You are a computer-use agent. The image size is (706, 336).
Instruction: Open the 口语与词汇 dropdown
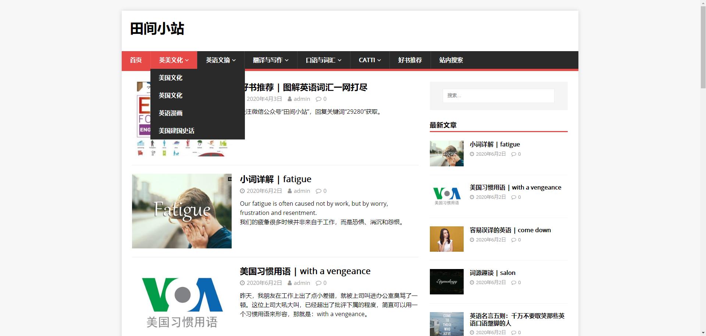tap(323, 60)
